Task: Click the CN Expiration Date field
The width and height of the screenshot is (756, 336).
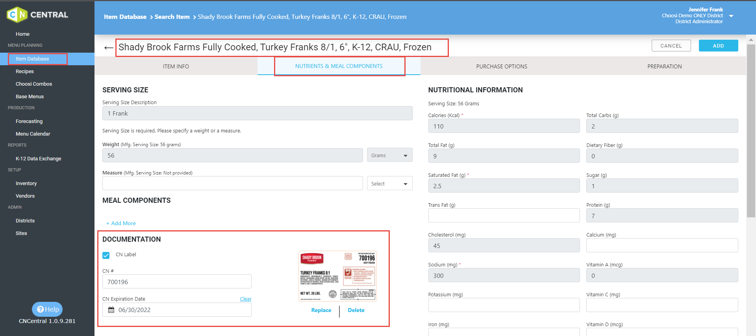Action: tap(177, 310)
